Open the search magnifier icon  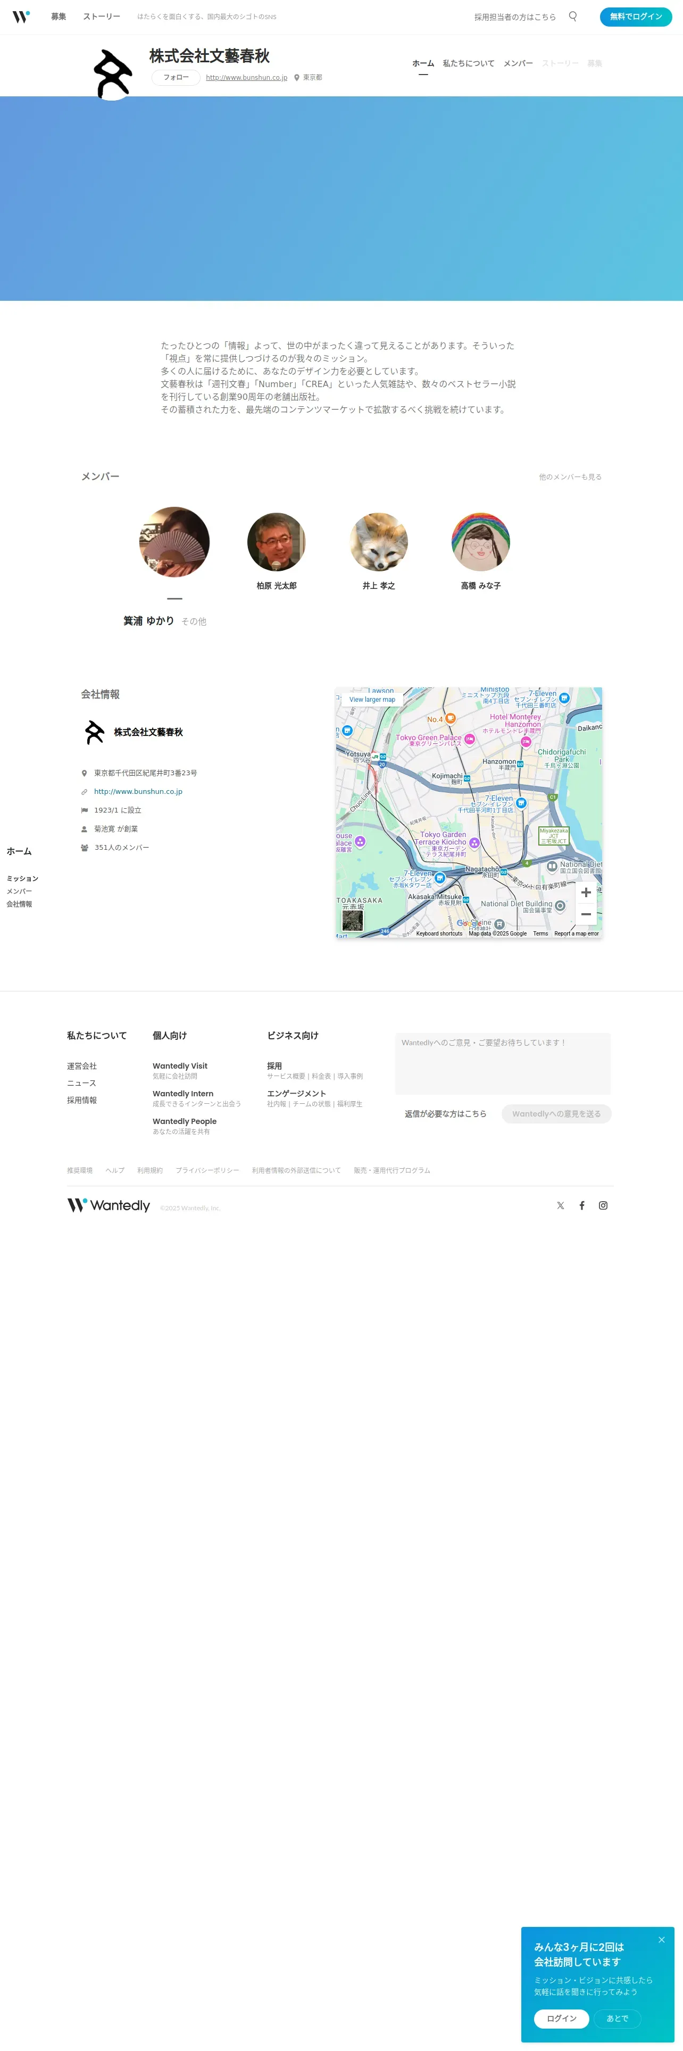click(572, 16)
